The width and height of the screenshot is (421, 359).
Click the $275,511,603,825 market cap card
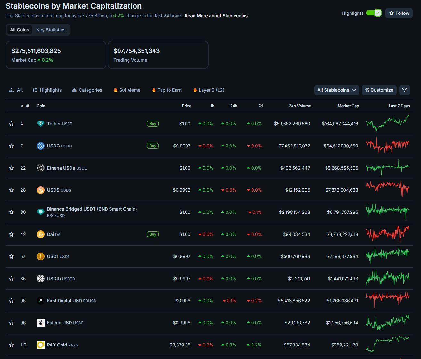(56, 55)
